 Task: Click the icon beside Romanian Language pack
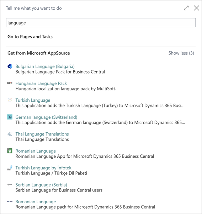point(10,202)
